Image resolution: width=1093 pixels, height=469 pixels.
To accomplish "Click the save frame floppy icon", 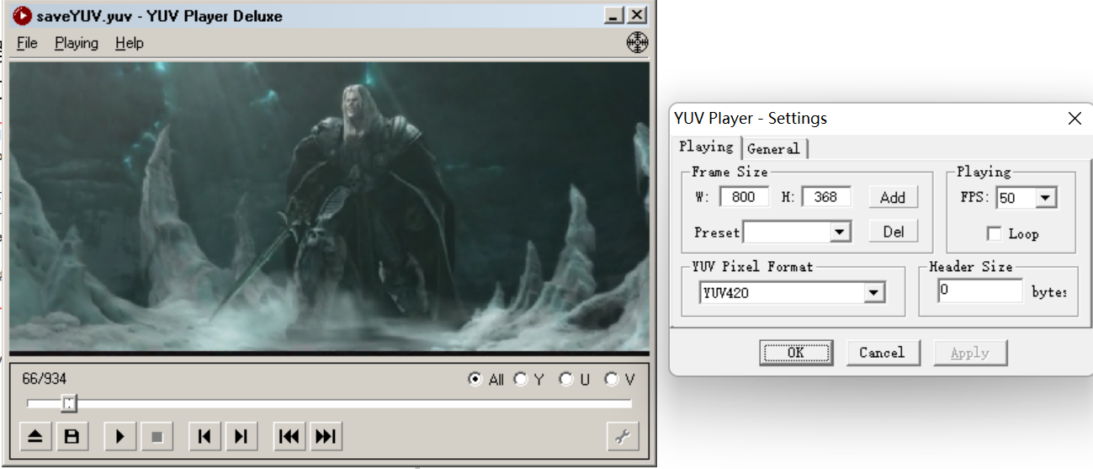I will click(72, 436).
